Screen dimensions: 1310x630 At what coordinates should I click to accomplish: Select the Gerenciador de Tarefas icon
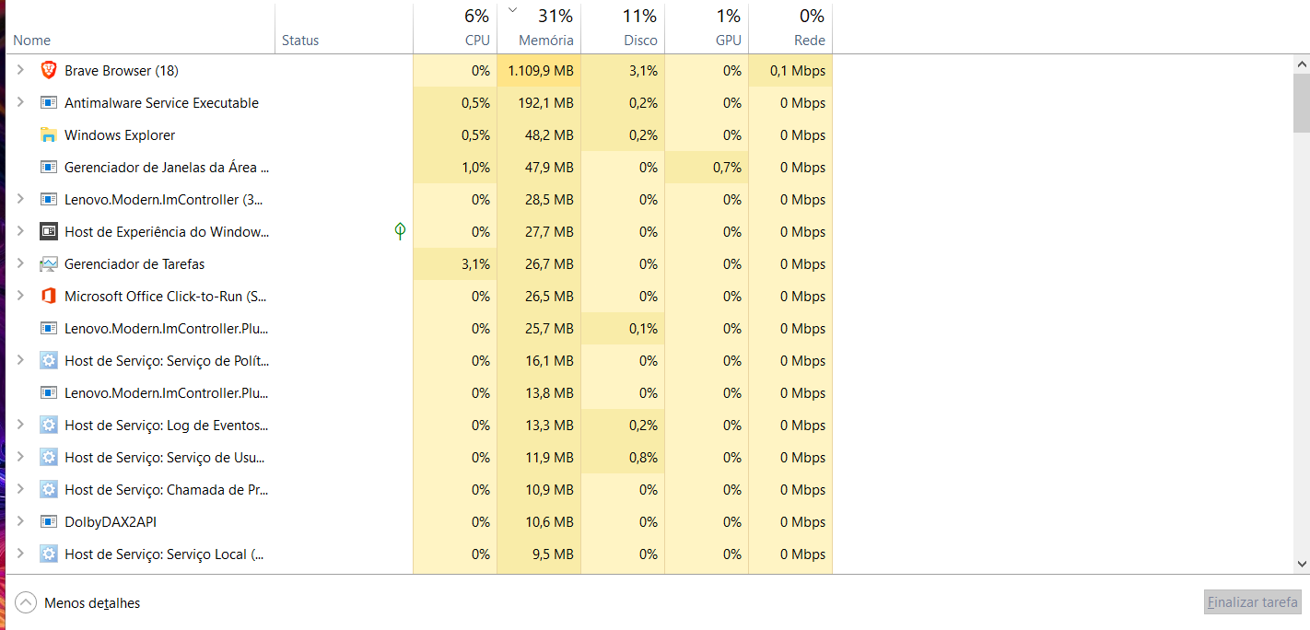pos(49,263)
